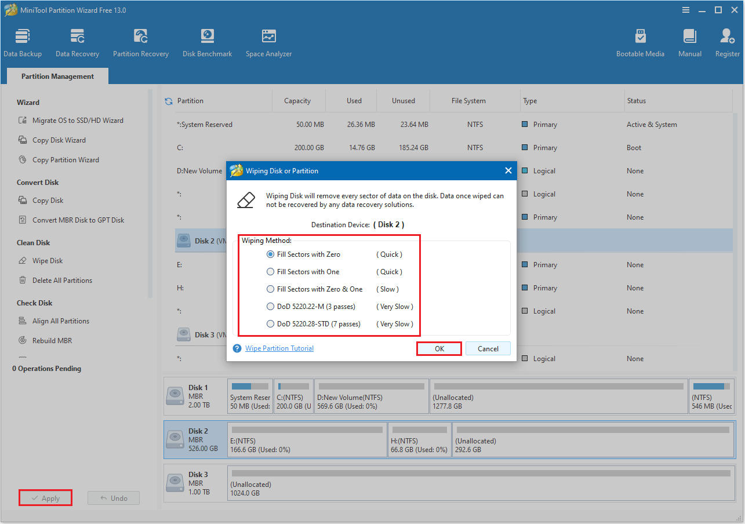745x524 pixels.
Task: Switch to the Partition Management tab
Action: coord(57,76)
